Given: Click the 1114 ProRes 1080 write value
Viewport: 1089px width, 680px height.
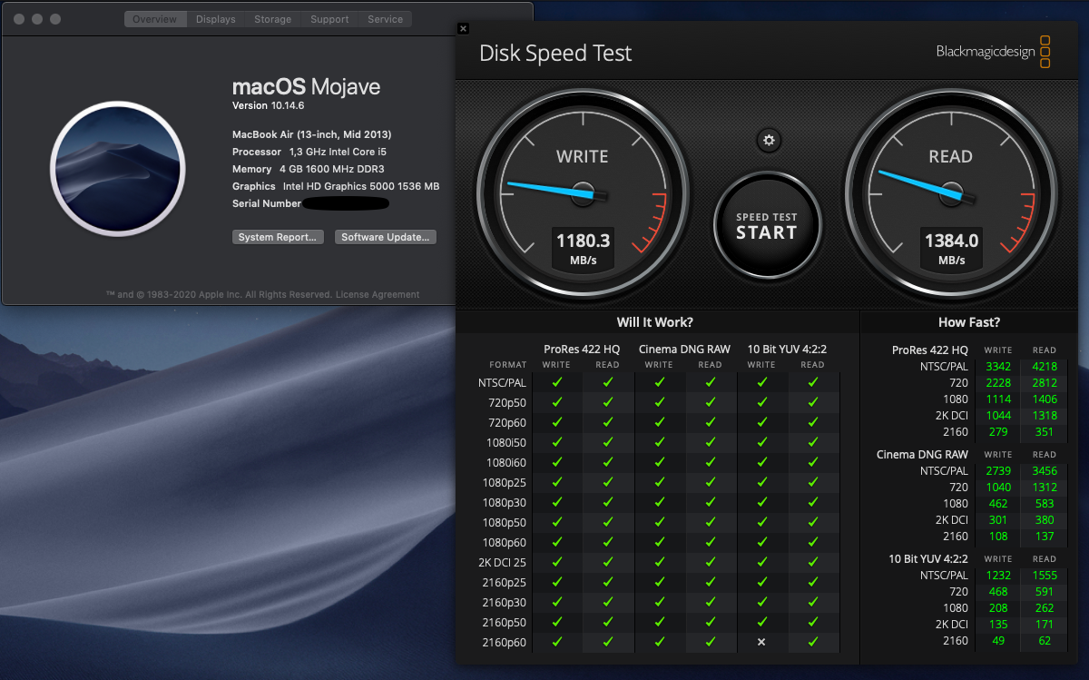Looking at the screenshot, I should click(998, 399).
